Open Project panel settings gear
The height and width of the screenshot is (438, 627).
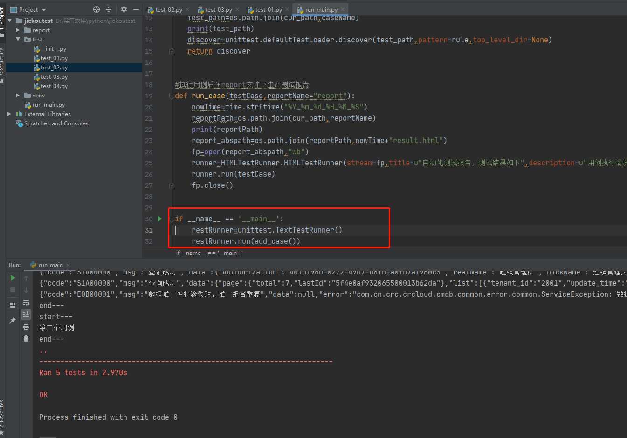[124, 9]
